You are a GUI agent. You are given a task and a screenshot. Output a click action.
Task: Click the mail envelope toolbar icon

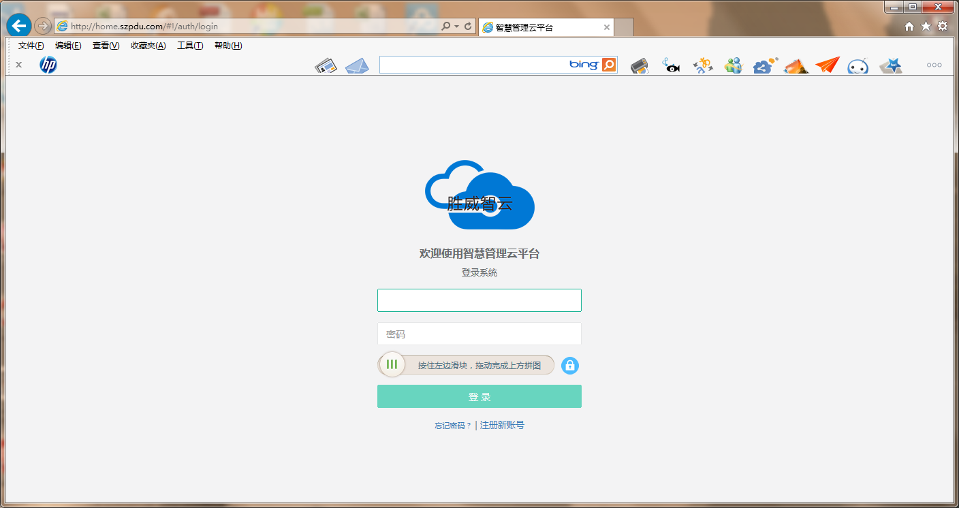(357, 66)
